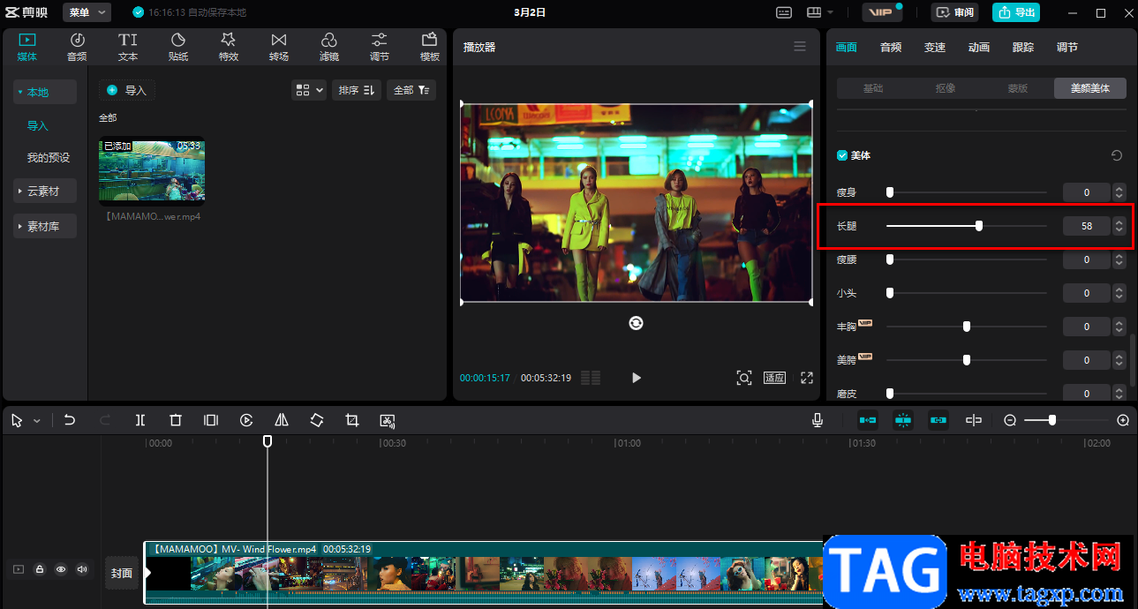Switch to the 变速 tab
Screen dimensions: 1138x609
tap(935, 48)
